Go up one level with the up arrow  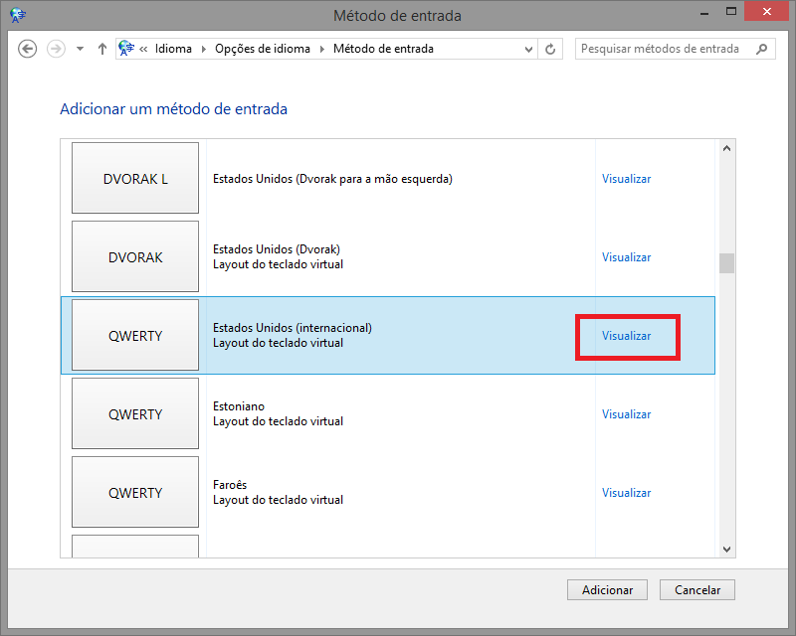click(x=102, y=48)
